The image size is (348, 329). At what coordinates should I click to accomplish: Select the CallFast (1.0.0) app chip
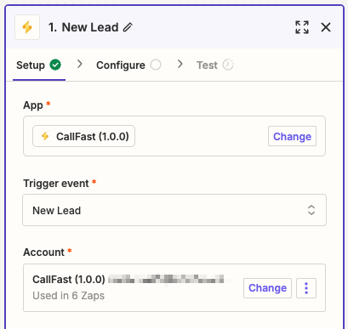pyautogui.click(x=83, y=136)
